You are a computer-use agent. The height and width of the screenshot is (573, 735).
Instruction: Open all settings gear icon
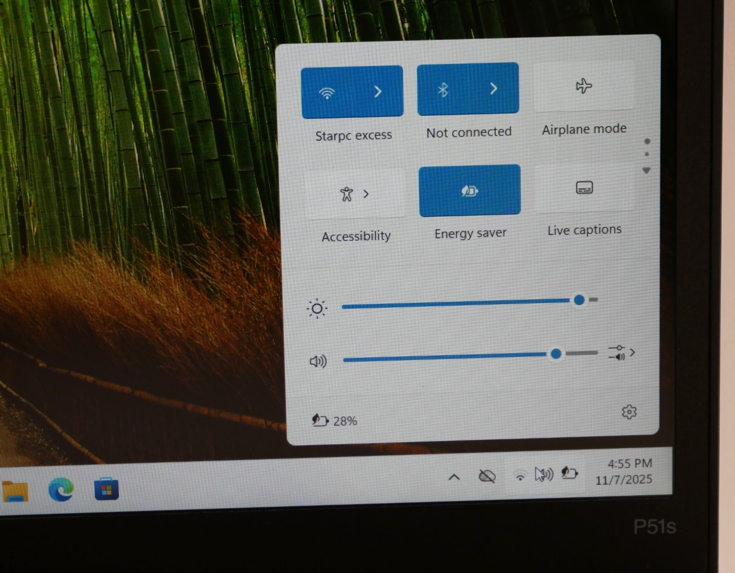pos(629,412)
